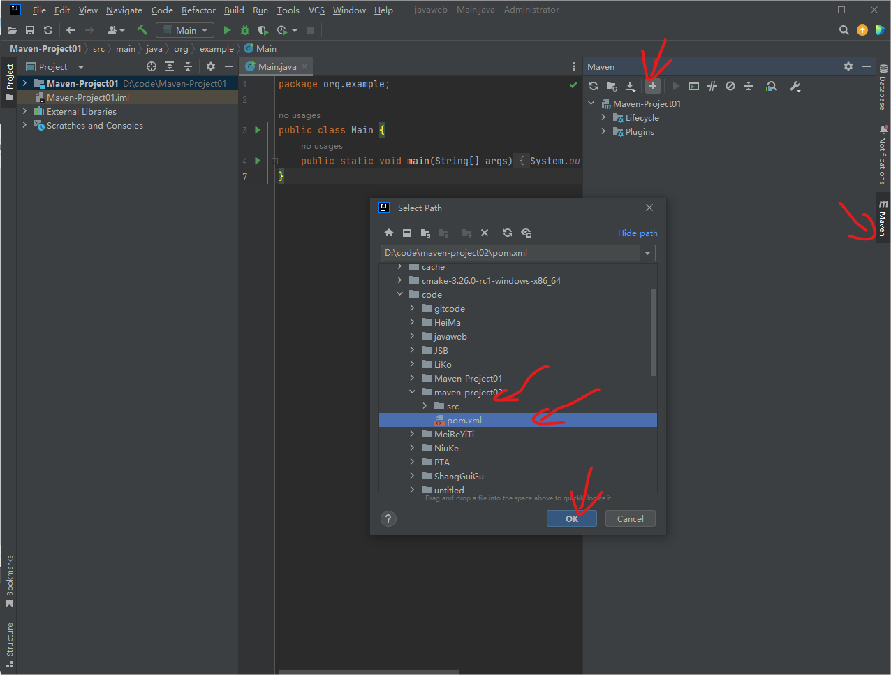Collapse All in Project panel toolbar
Image resolution: width=891 pixels, height=675 pixels.
(188, 66)
